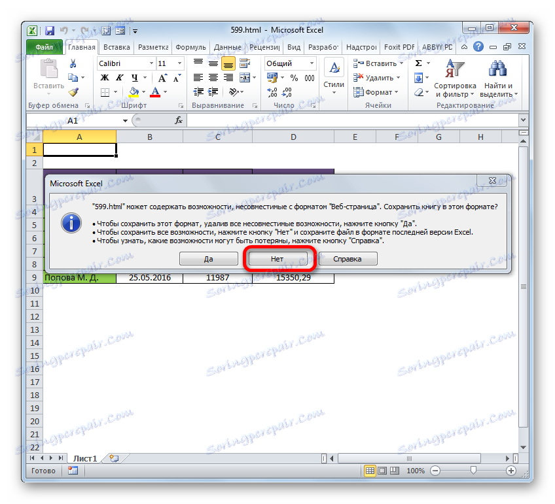The height and width of the screenshot is (504, 555).
Task: Click the comma style 000 icon
Action: (x=310, y=78)
